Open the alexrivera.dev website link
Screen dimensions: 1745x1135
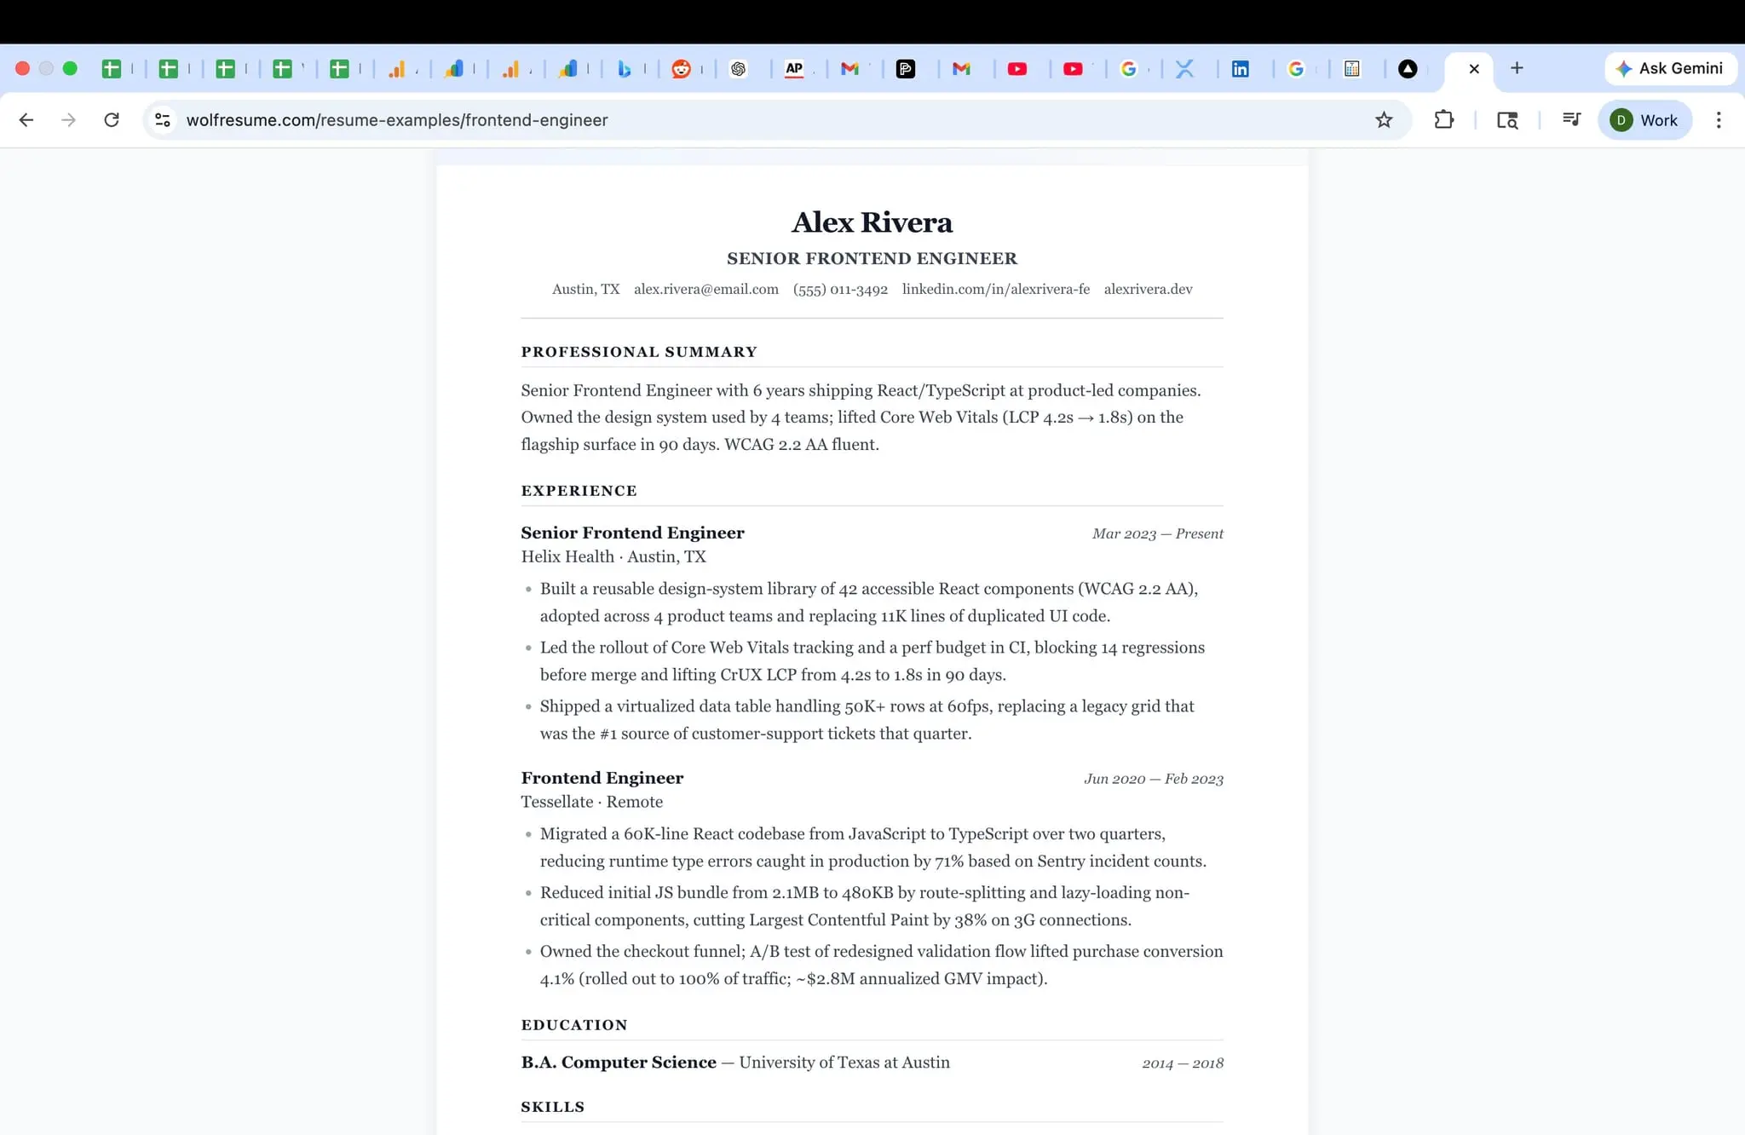pyautogui.click(x=1148, y=289)
